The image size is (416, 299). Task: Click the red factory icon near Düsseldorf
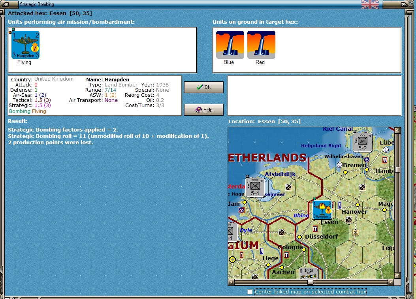(315, 228)
